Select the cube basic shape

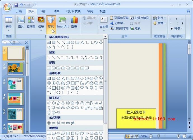point(49,88)
